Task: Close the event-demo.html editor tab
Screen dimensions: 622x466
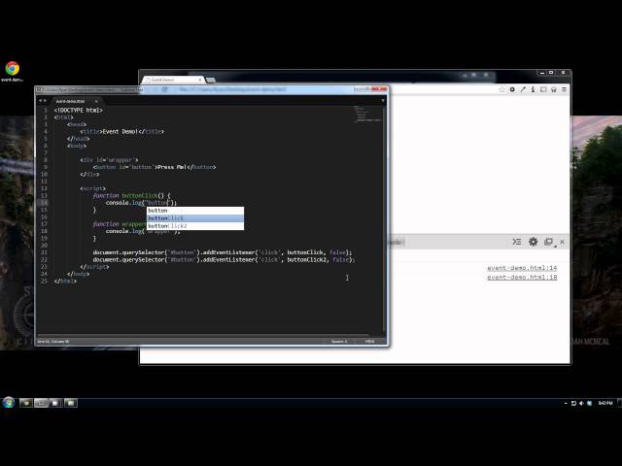Action: tap(96, 101)
